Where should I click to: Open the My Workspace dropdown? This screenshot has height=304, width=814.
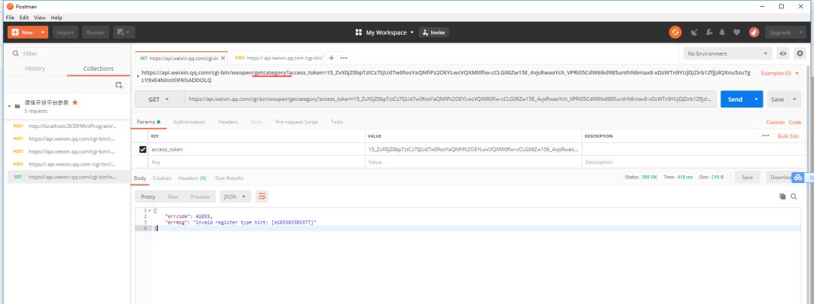(x=390, y=32)
